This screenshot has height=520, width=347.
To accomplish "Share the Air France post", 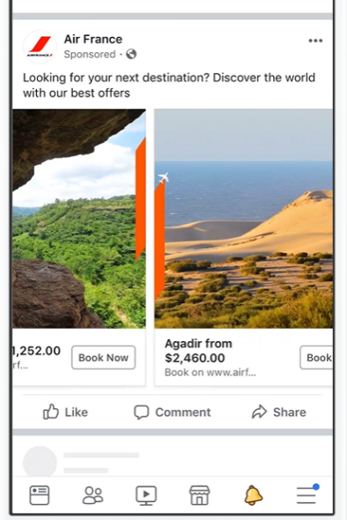I will point(278,412).
